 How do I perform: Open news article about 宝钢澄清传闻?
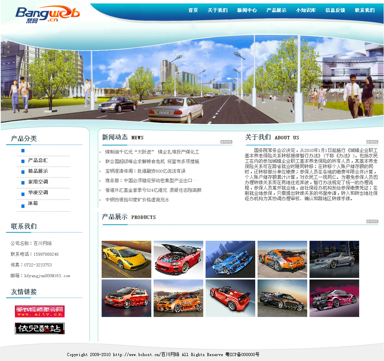pyautogui.click(x=145, y=171)
